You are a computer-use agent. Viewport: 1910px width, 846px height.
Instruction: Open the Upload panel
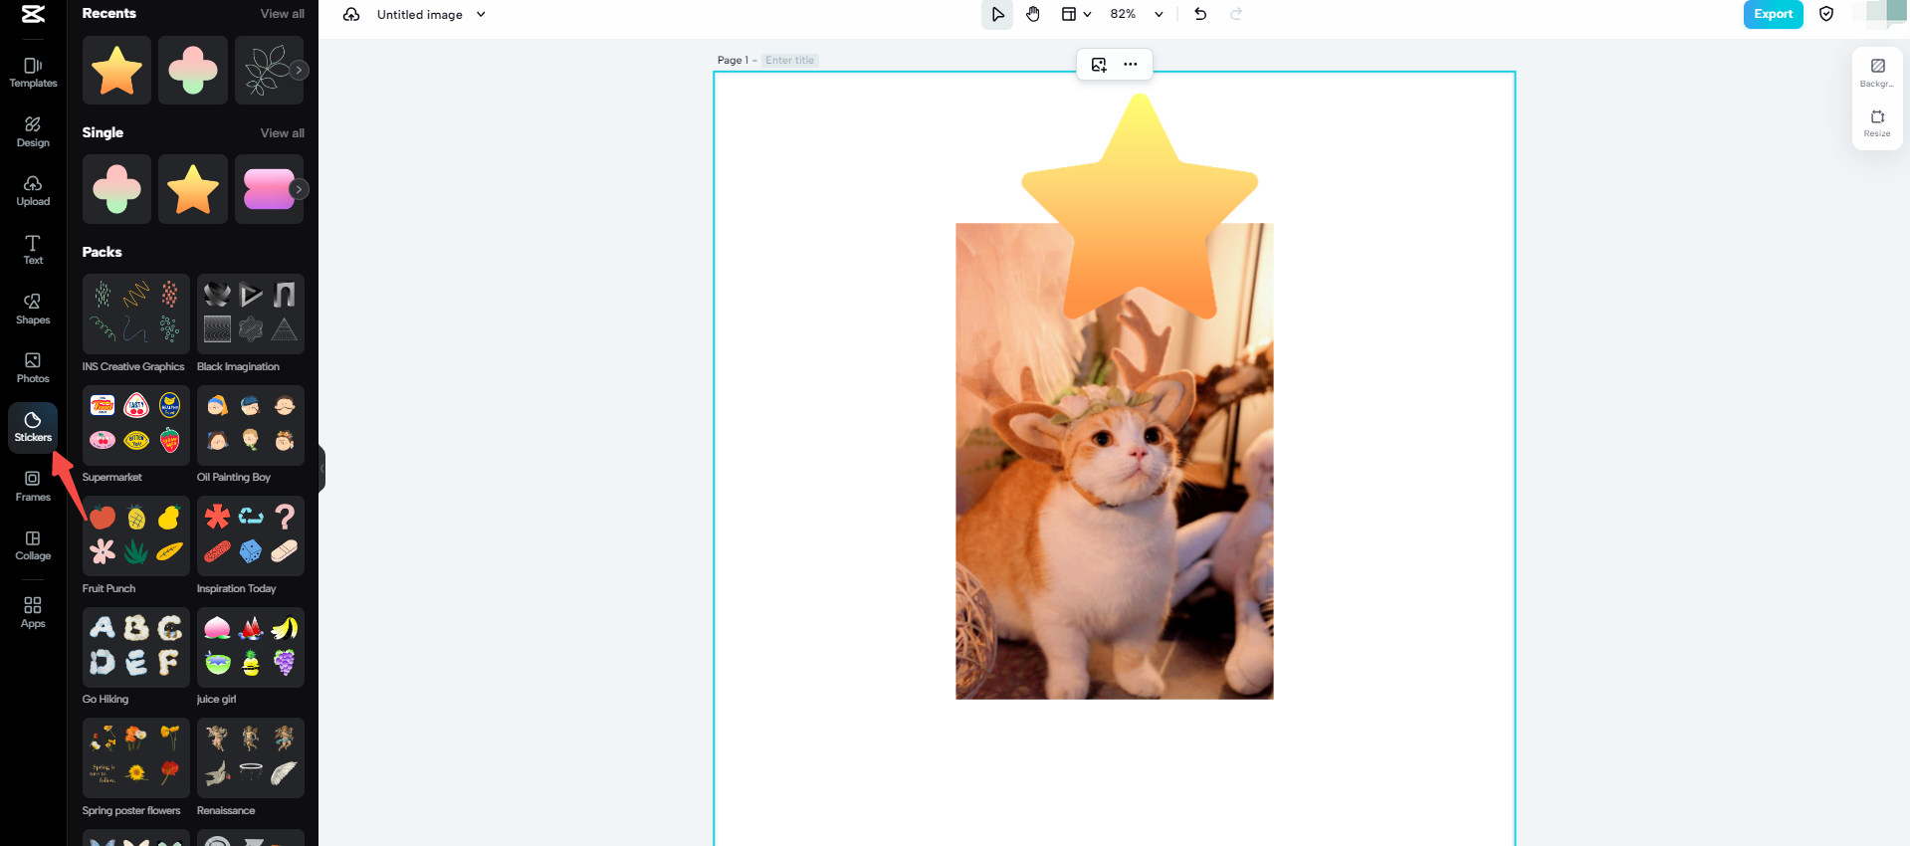pos(33,190)
